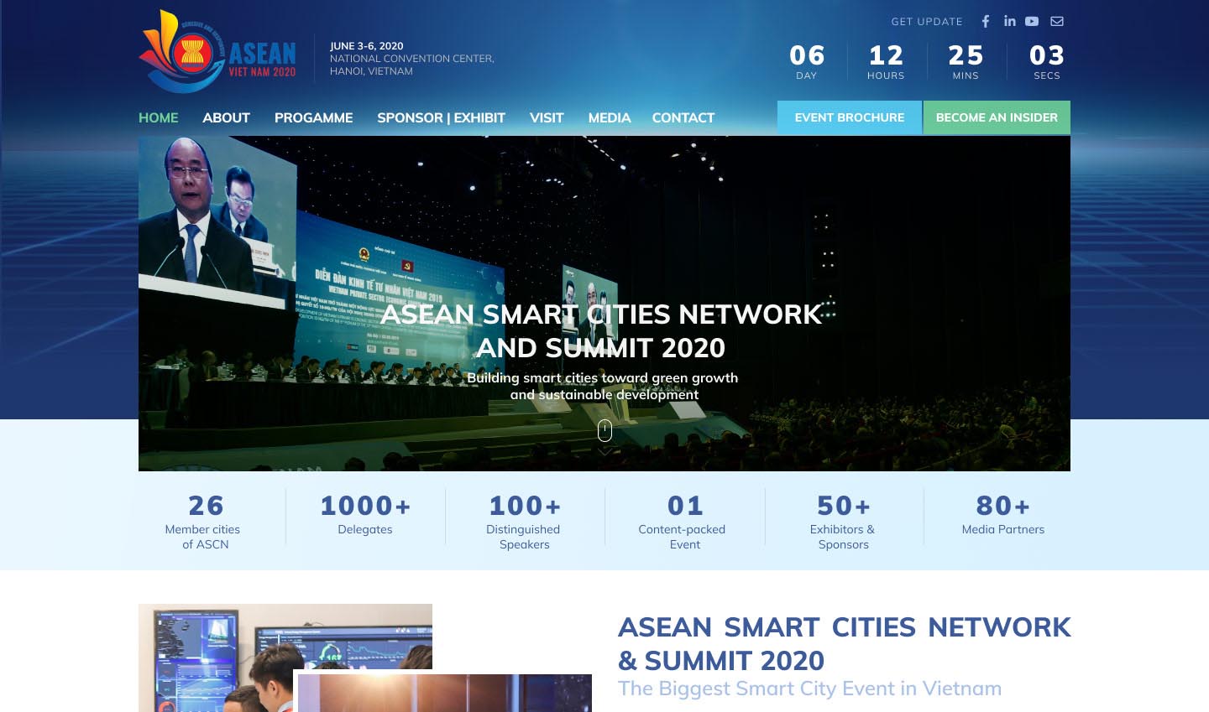
Task: Click the mouse scroll-down indicator icon
Action: pos(604,431)
